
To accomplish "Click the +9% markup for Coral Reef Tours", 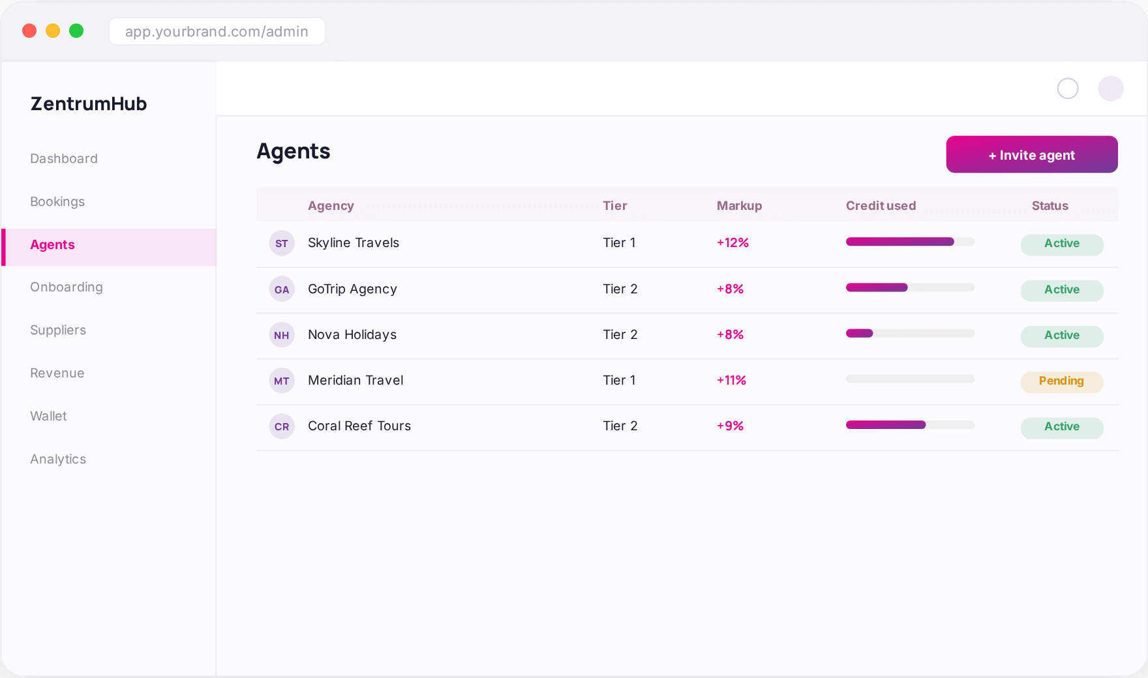I will pos(730,426).
